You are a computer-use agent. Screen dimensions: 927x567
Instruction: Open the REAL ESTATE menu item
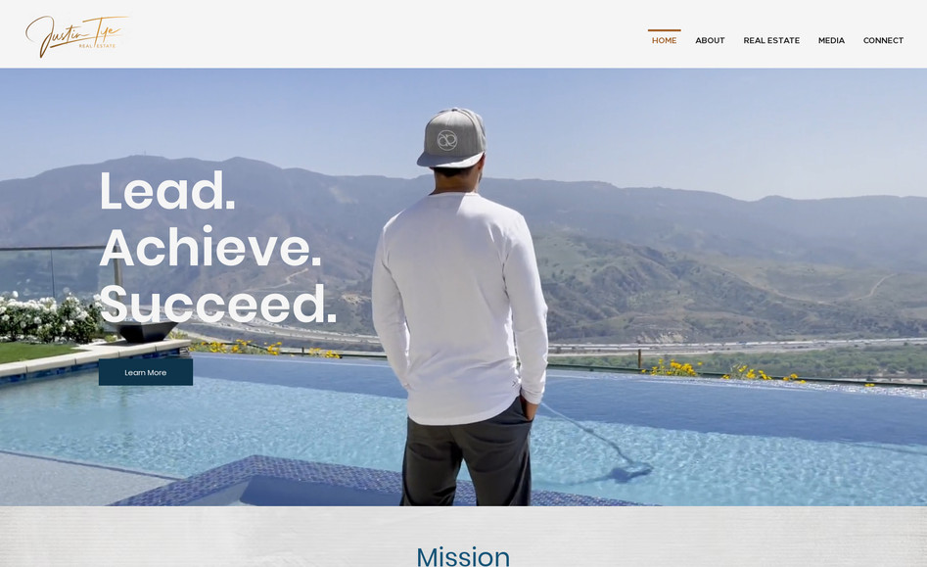click(771, 40)
